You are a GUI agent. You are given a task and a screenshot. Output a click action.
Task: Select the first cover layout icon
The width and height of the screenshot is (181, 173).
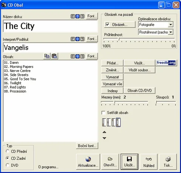[x=104, y=122]
